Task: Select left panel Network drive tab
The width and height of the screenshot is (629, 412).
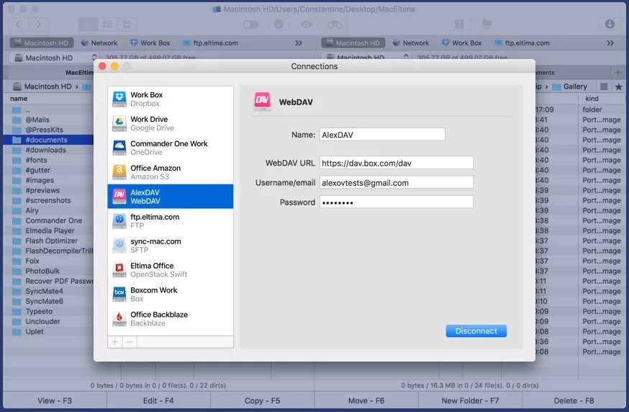Action: click(x=99, y=43)
